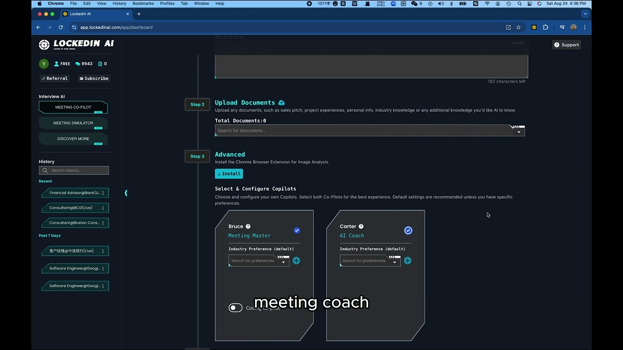Screen dimensions: 623x350
Task: Click the WeChat icon in menu bar
Action: 415,3
